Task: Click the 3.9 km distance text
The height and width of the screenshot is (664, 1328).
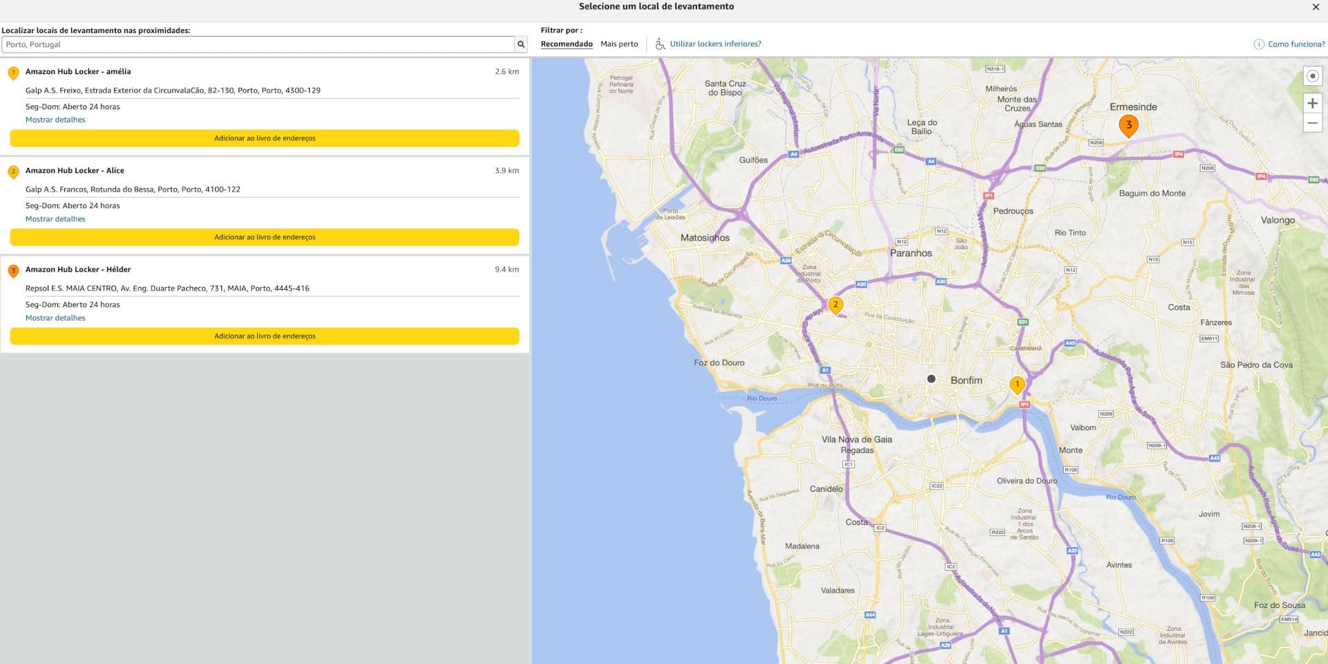Action: point(507,171)
